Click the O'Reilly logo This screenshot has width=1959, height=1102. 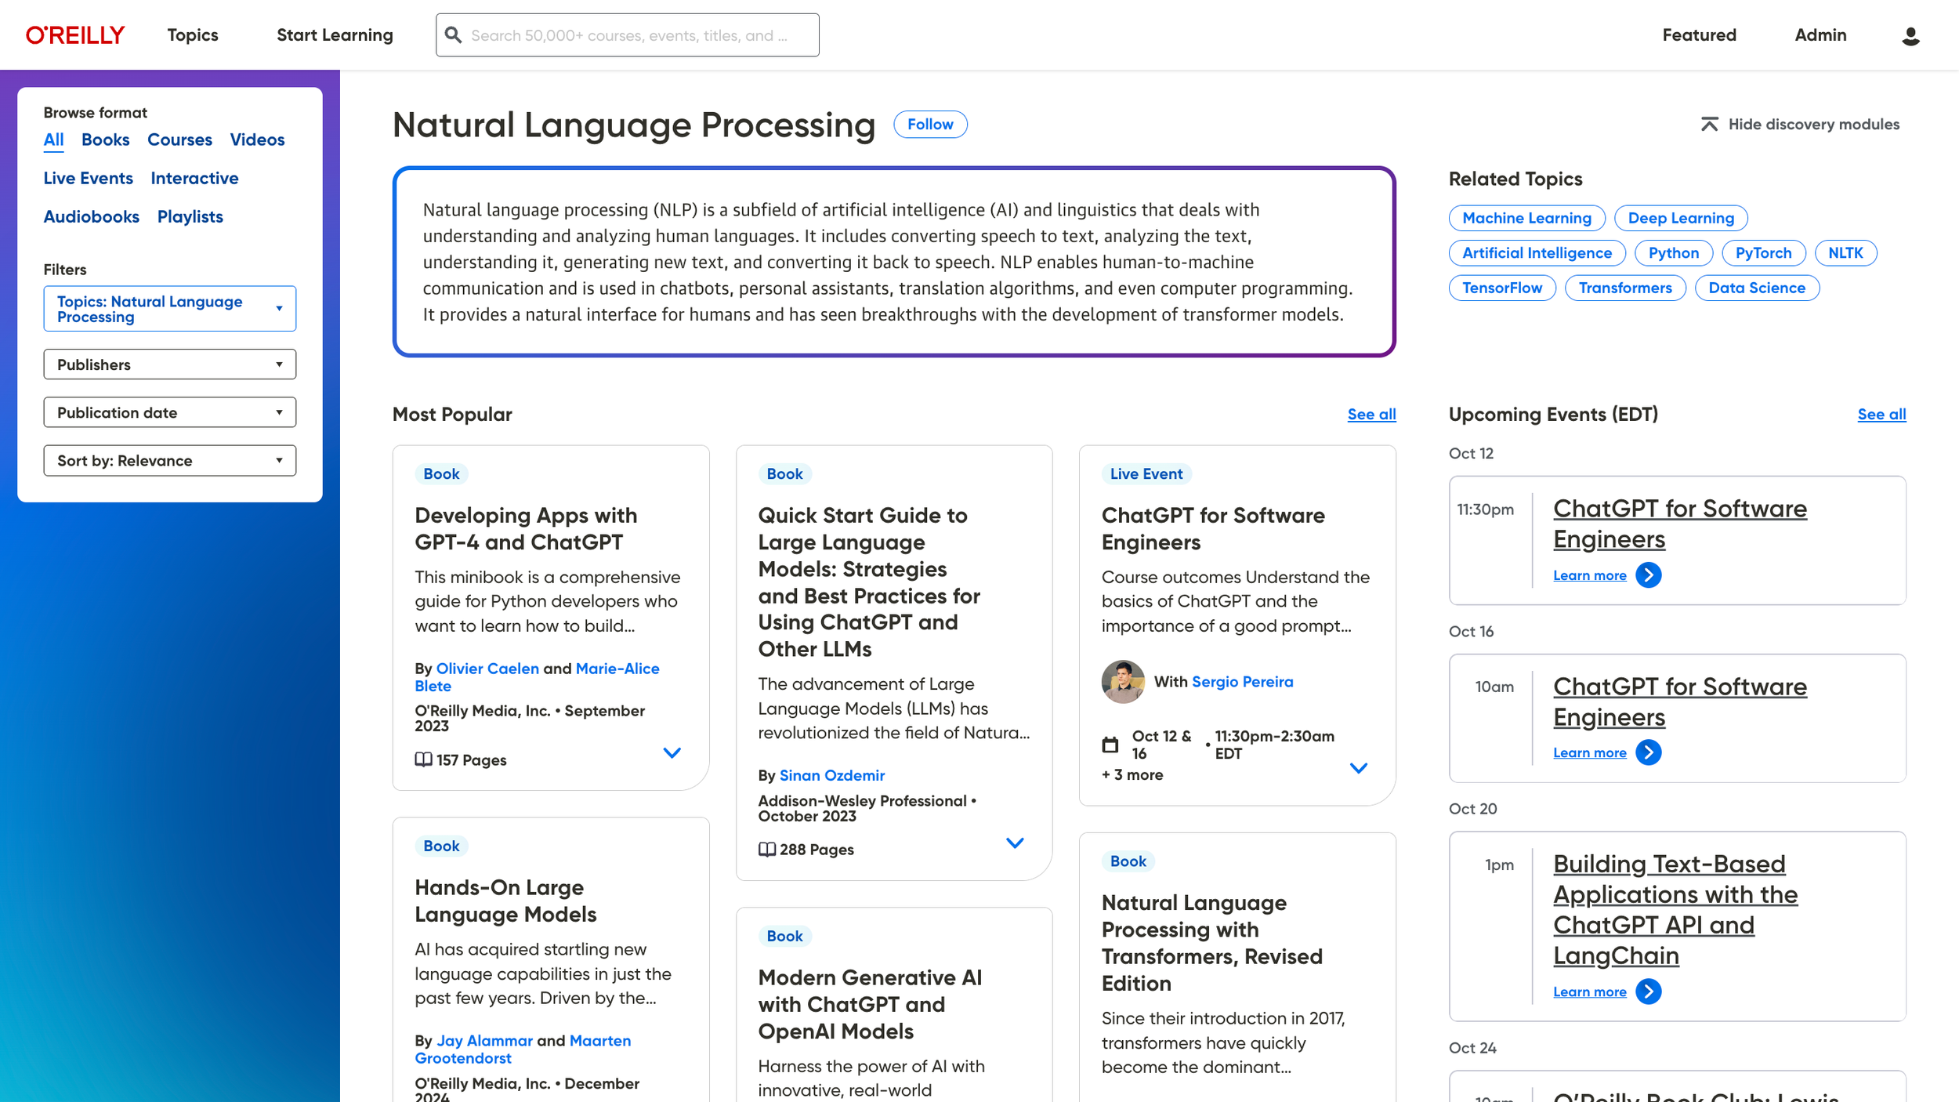(x=75, y=35)
